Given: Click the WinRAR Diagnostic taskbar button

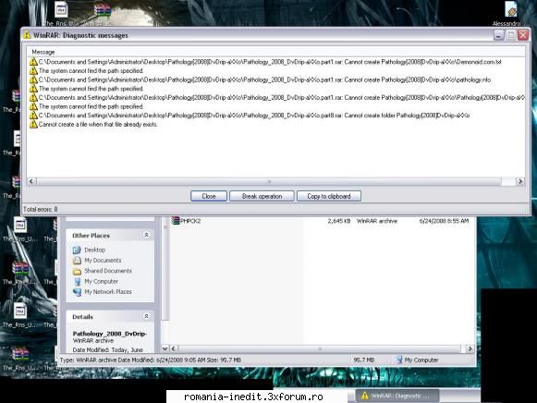Looking at the screenshot, I should 397,396.
